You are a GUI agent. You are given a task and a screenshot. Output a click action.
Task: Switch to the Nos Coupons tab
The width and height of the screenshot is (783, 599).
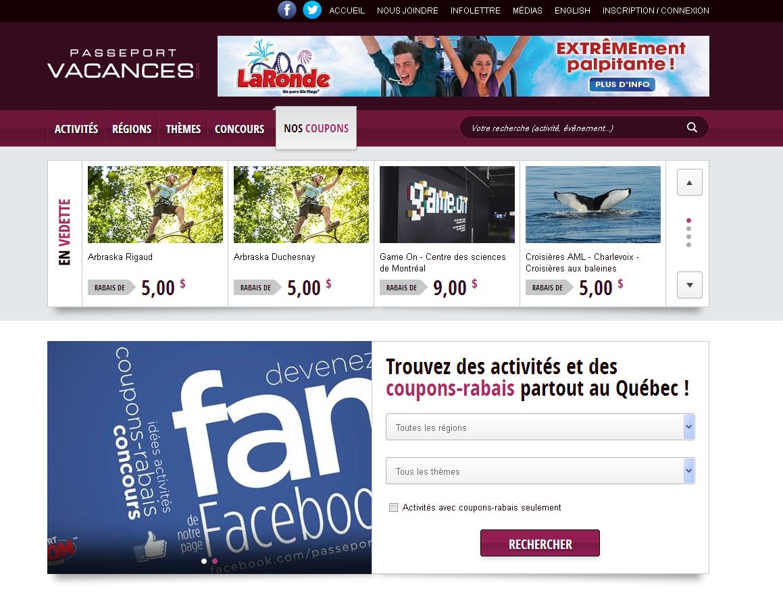tap(316, 128)
